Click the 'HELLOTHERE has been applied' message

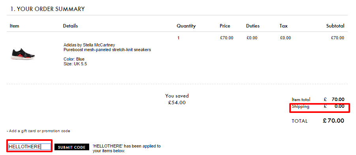[127, 148]
